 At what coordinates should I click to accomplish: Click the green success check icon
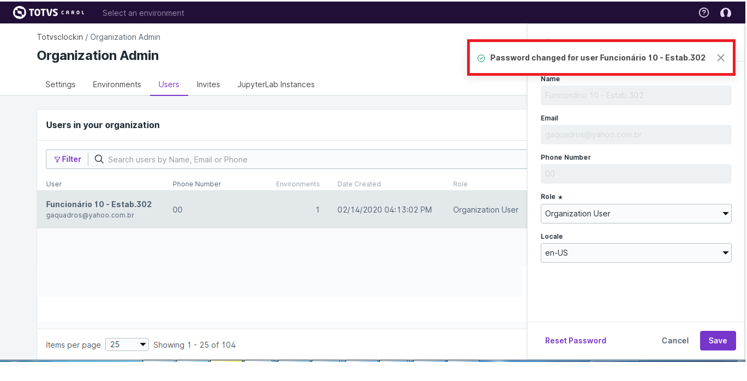coord(481,58)
